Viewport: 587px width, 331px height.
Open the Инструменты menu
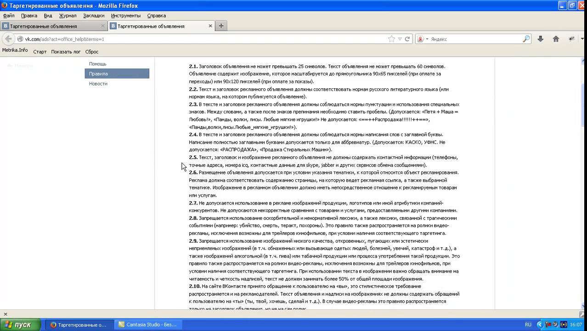[126, 16]
